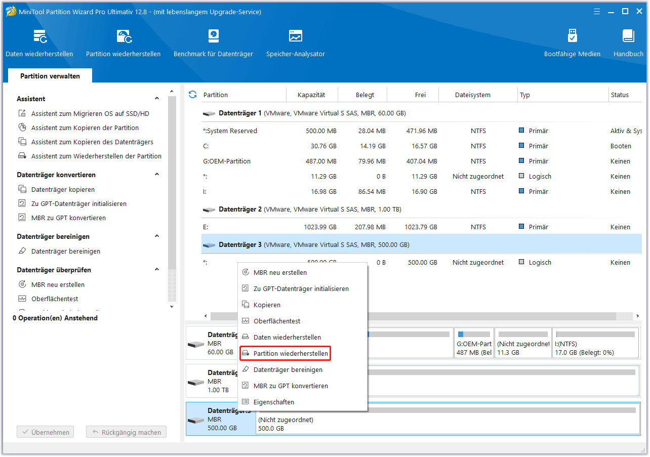Choose Kopieren from context menu
The image size is (650, 457).
[303, 305]
